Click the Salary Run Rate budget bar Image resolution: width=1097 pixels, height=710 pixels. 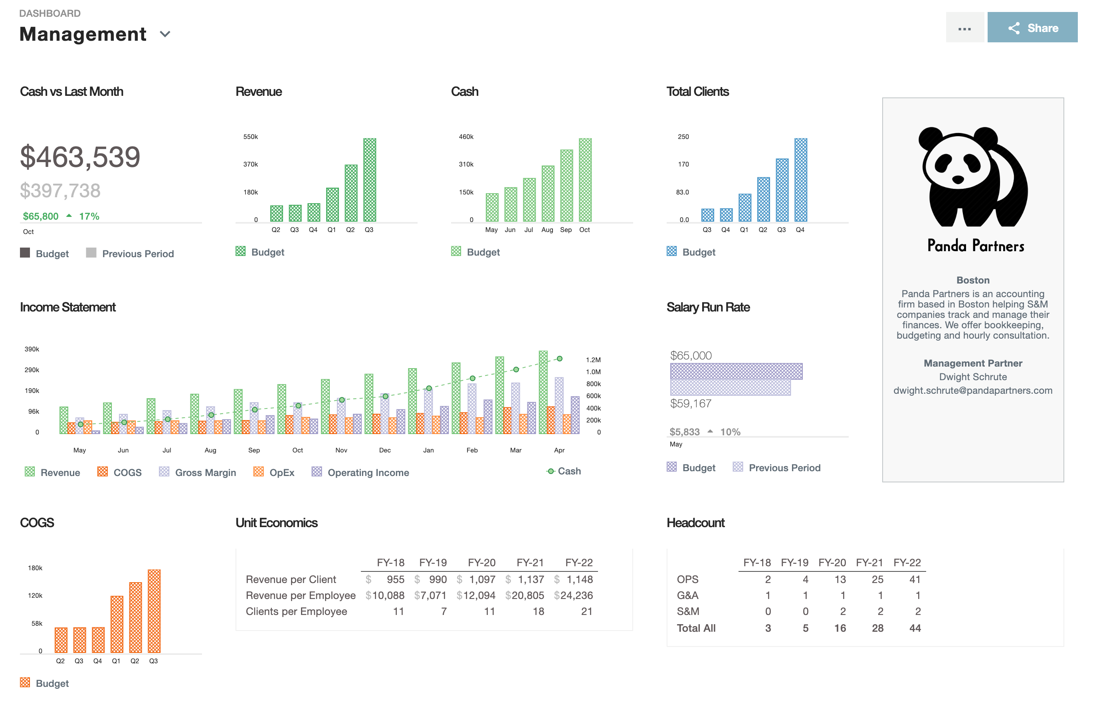coord(736,371)
